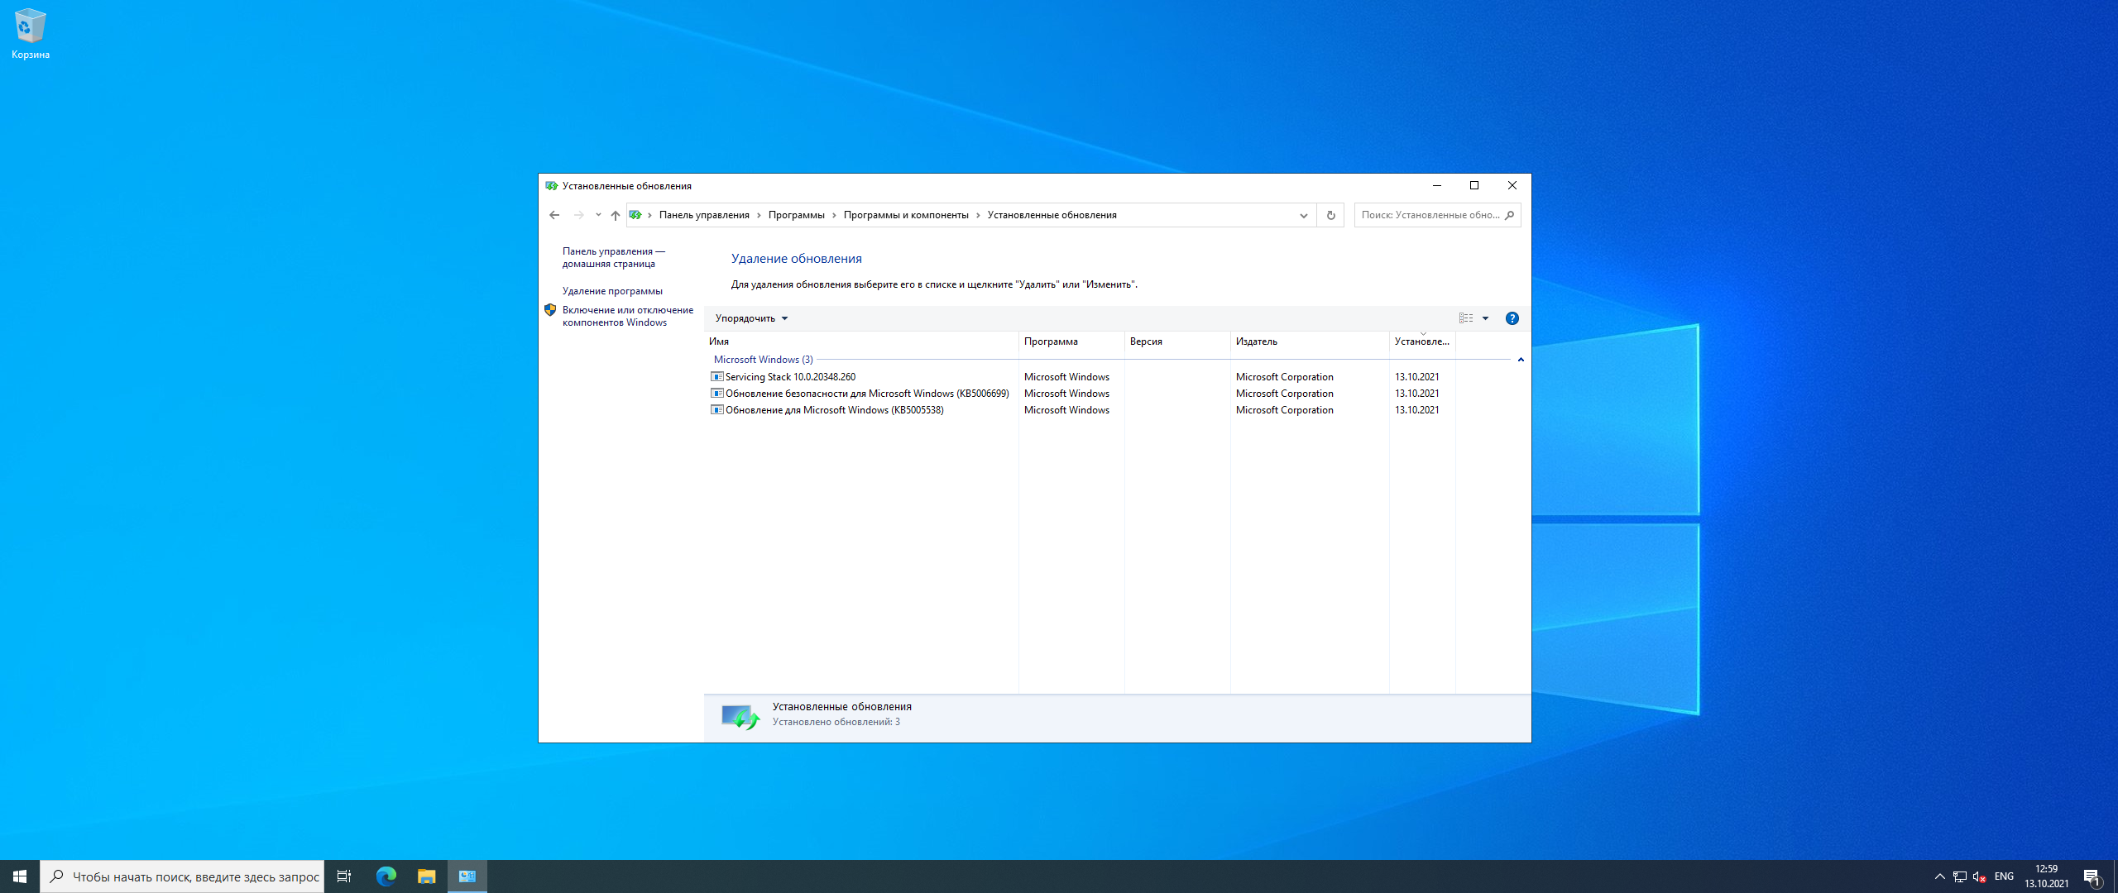Open the 'Панель управления' breadcrumb
This screenshot has width=2118, height=893.
tap(704, 215)
